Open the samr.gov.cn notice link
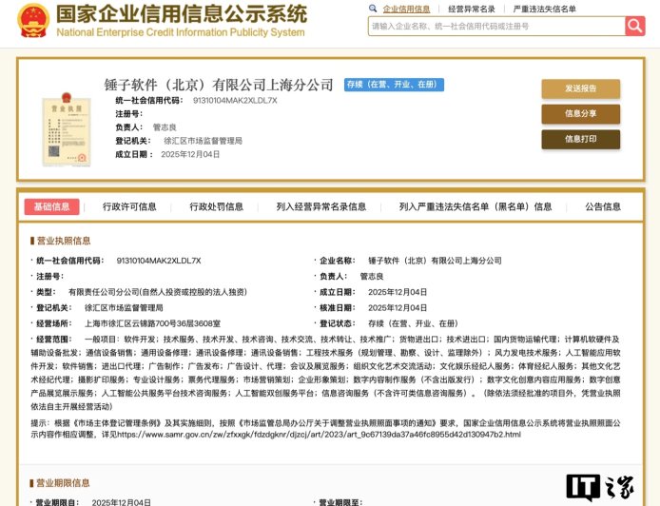 (319, 434)
